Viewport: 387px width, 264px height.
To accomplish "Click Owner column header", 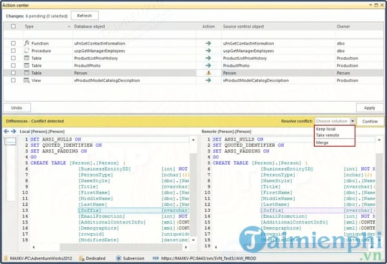I will (x=359, y=26).
